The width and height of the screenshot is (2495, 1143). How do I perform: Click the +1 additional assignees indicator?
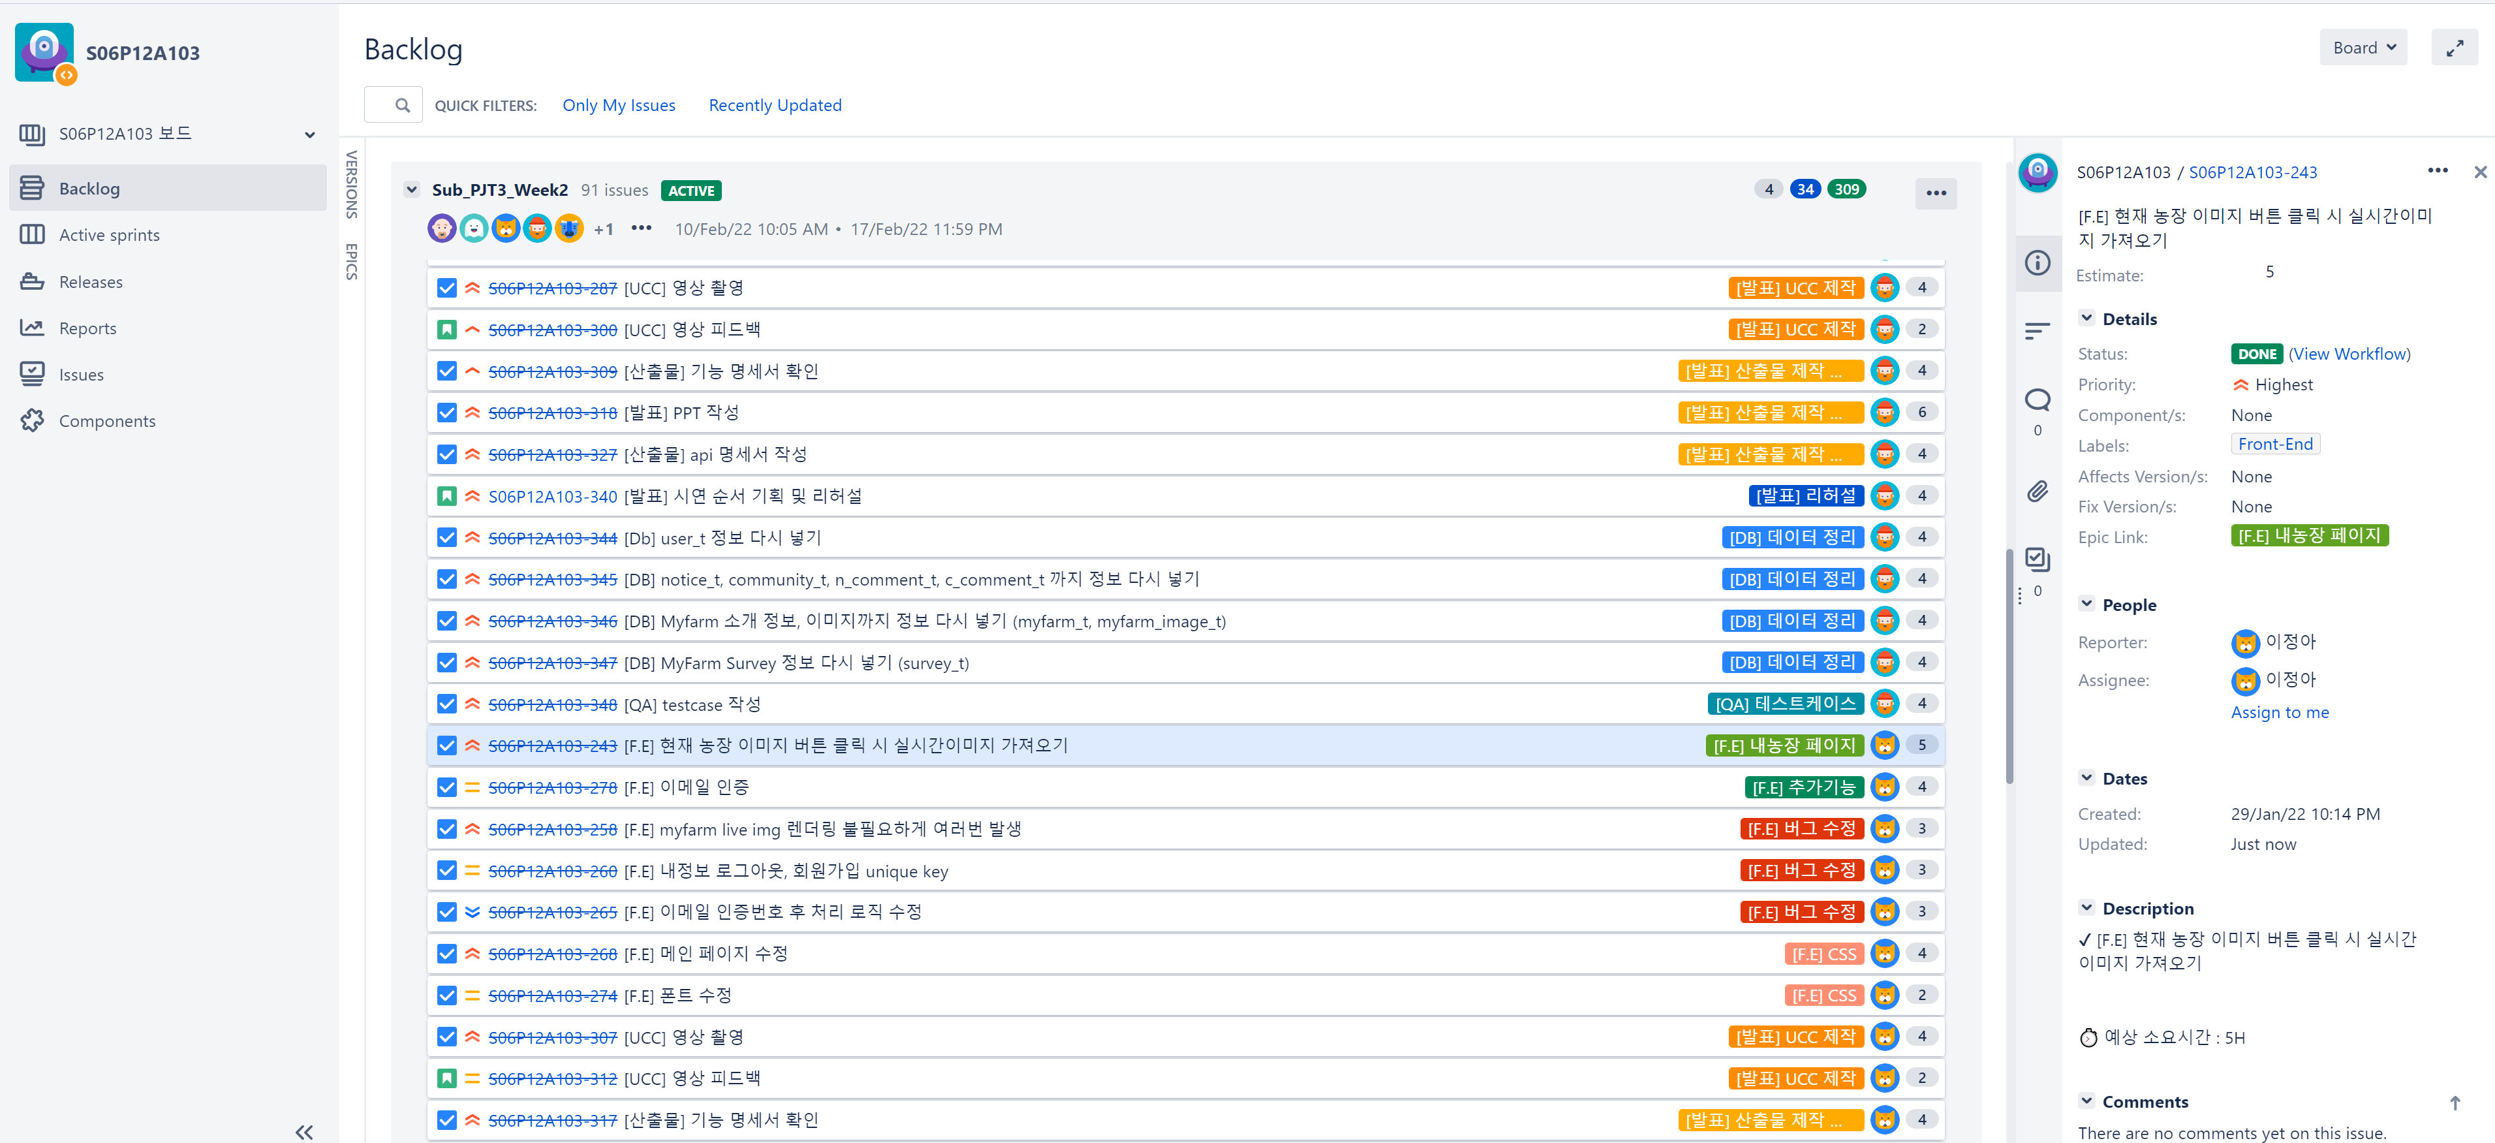coord(604,230)
